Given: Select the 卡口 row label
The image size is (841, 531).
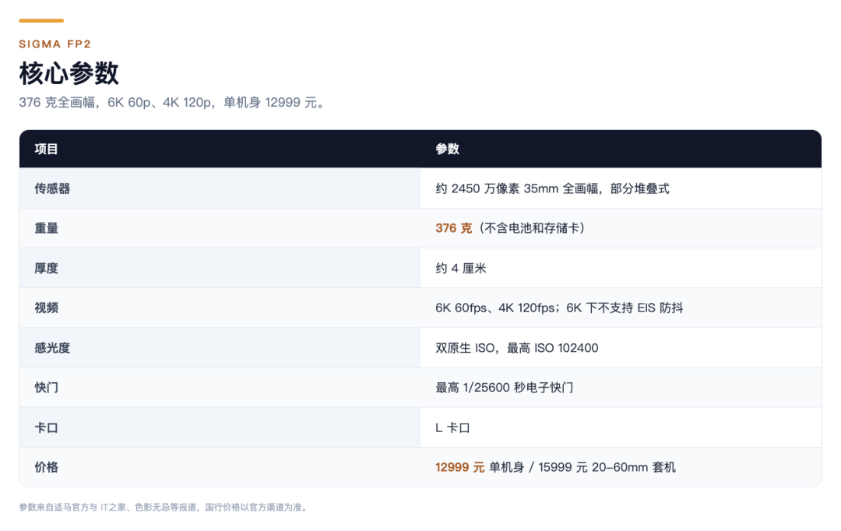Looking at the screenshot, I should point(46,428).
